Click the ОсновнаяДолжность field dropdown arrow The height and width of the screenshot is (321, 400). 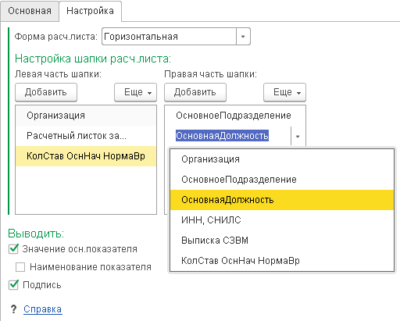tap(298, 136)
